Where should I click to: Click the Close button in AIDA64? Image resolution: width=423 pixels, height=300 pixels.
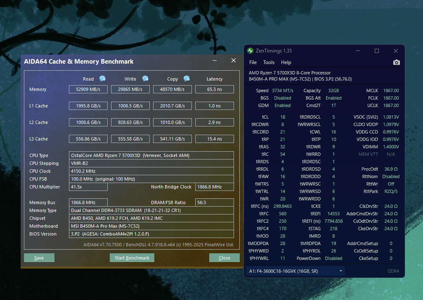point(224,258)
